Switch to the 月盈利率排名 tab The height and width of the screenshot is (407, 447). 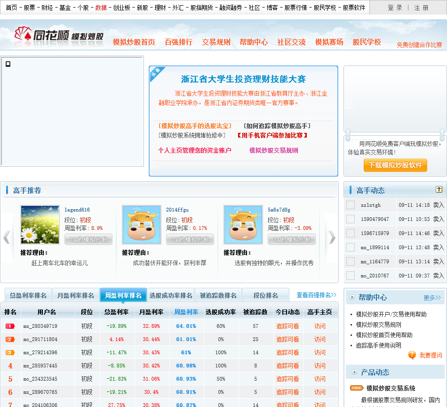(x=76, y=295)
